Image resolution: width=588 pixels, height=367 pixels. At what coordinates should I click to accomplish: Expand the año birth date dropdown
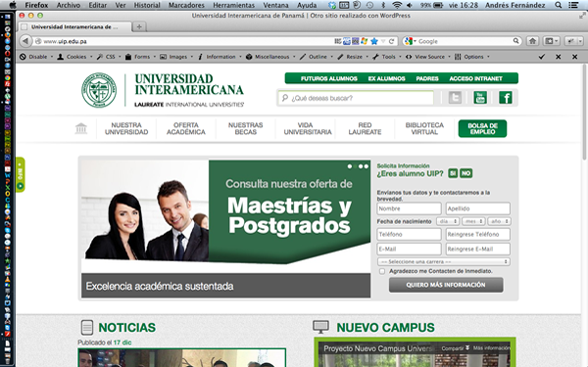[499, 221]
